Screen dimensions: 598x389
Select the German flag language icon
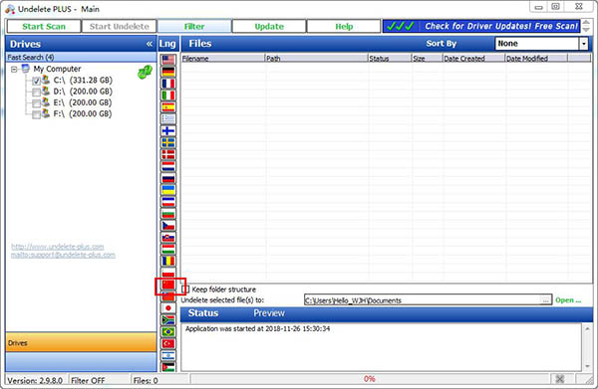click(168, 72)
